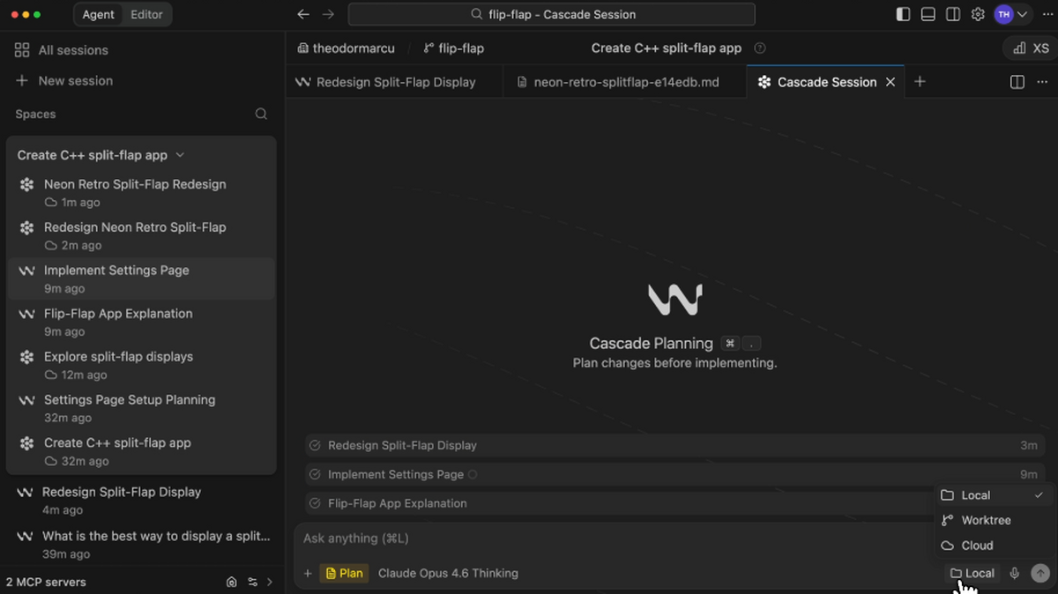Screen dimensions: 1058x594
Task: Open Redesign Split-Flap Display recent item
Action: (674, 445)
